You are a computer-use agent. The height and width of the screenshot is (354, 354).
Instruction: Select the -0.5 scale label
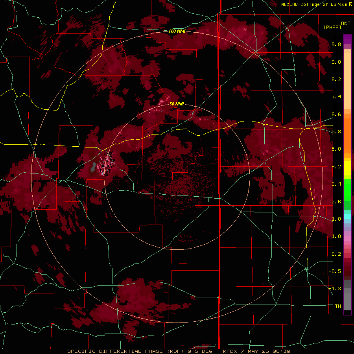335,271
